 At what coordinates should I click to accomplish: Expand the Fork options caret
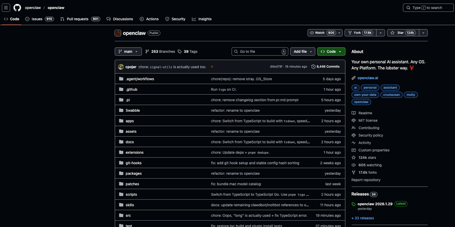click(380, 33)
